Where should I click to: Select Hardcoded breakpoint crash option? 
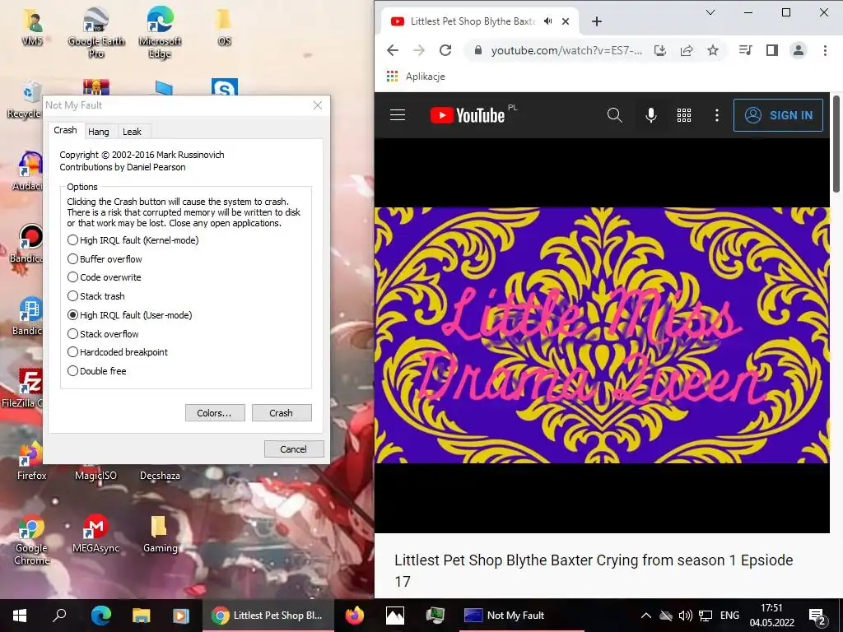(118, 352)
